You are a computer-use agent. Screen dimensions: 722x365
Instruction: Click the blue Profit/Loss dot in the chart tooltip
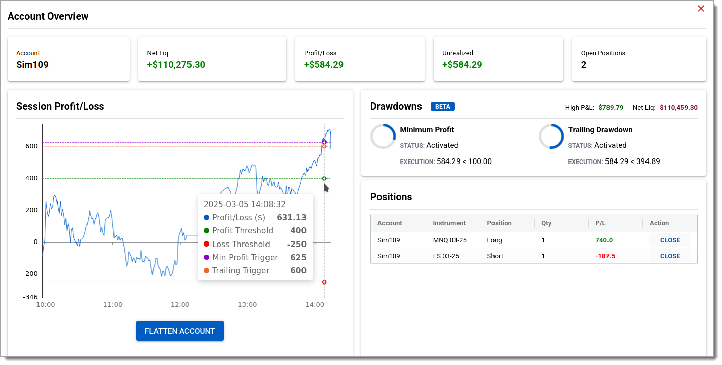tap(206, 217)
